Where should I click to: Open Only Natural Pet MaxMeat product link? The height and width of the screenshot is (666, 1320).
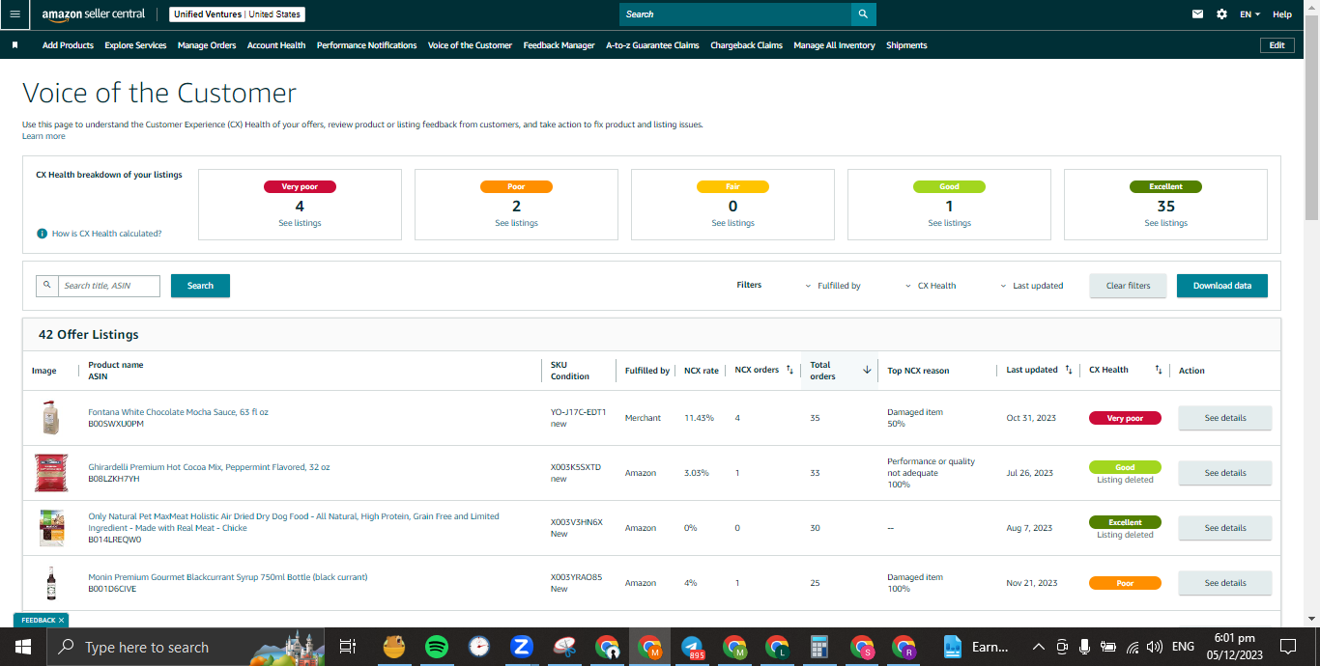pyautogui.click(x=294, y=522)
